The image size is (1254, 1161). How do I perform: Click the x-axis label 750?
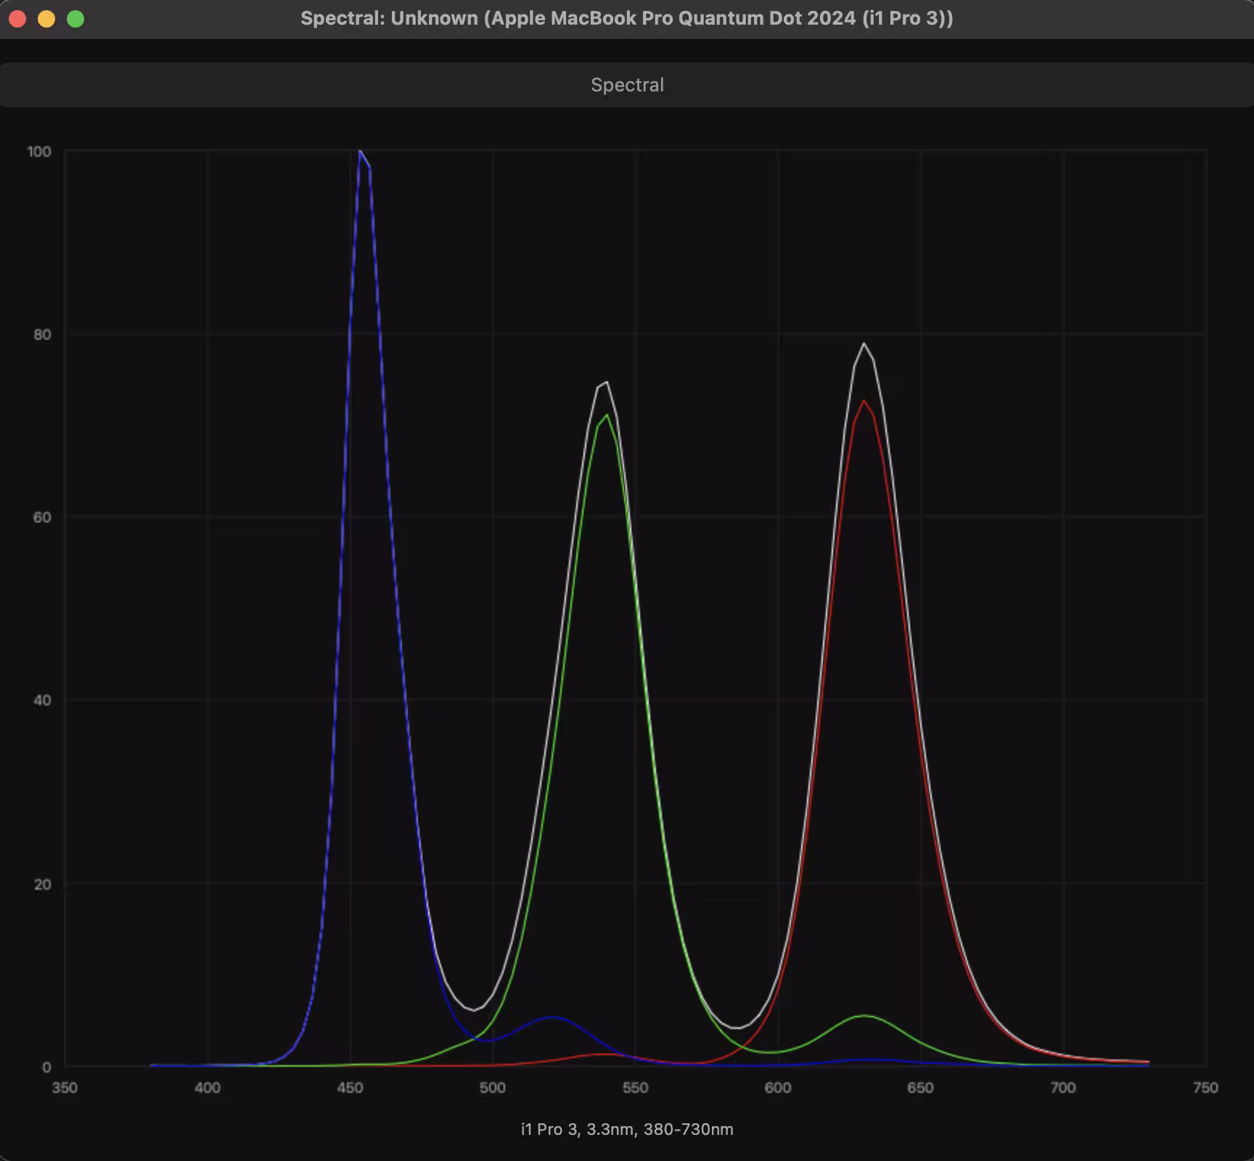coord(1205,1088)
